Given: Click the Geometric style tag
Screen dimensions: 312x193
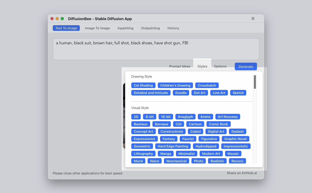Looking at the screenshot, I should (x=142, y=146).
